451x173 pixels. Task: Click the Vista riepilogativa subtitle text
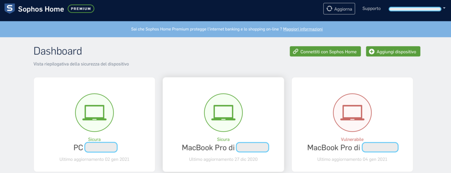[x=81, y=64]
